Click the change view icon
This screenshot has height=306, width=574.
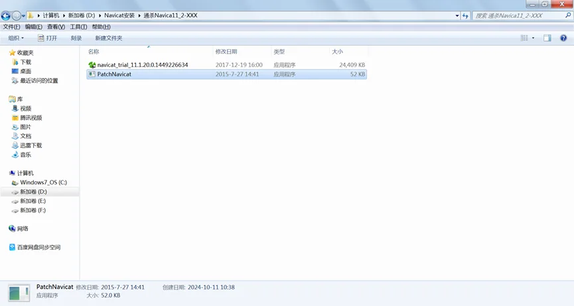point(524,38)
